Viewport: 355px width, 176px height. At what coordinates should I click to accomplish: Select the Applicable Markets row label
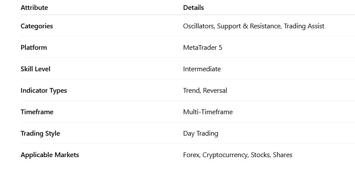[x=50, y=155]
